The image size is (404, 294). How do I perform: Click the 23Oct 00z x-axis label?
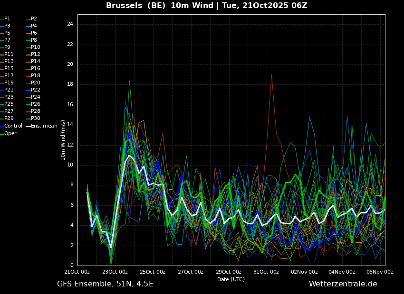pyautogui.click(x=115, y=272)
